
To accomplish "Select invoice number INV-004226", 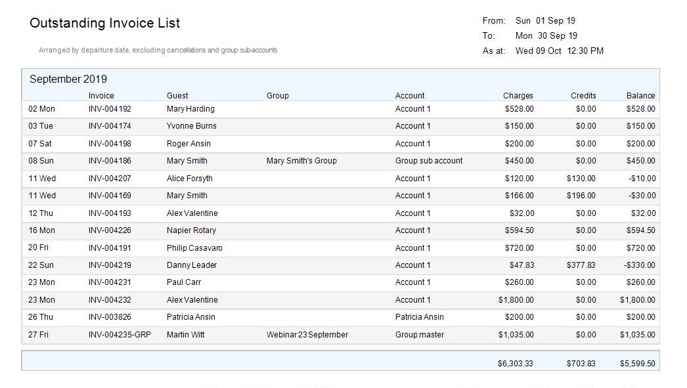I will click(110, 230).
